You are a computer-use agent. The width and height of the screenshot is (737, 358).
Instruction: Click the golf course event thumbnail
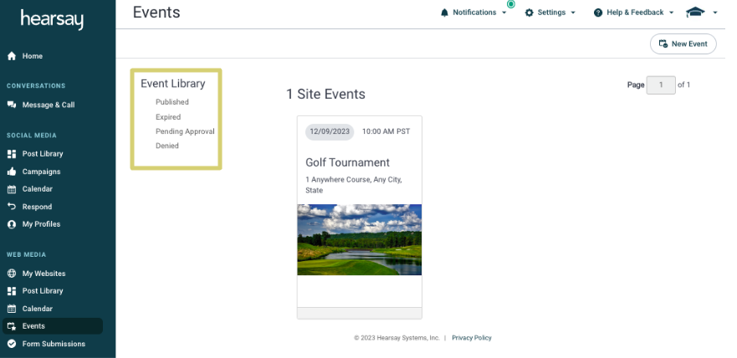(x=360, y=239)
